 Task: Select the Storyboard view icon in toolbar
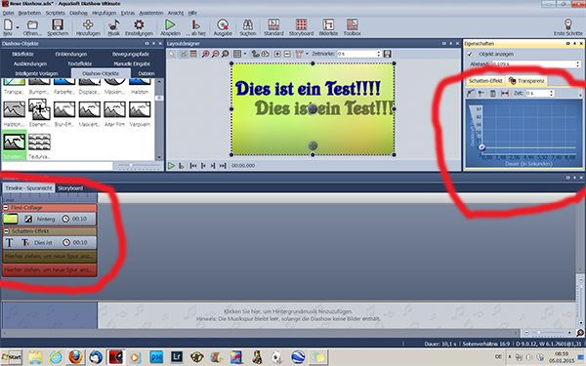[x=301, y=25]
